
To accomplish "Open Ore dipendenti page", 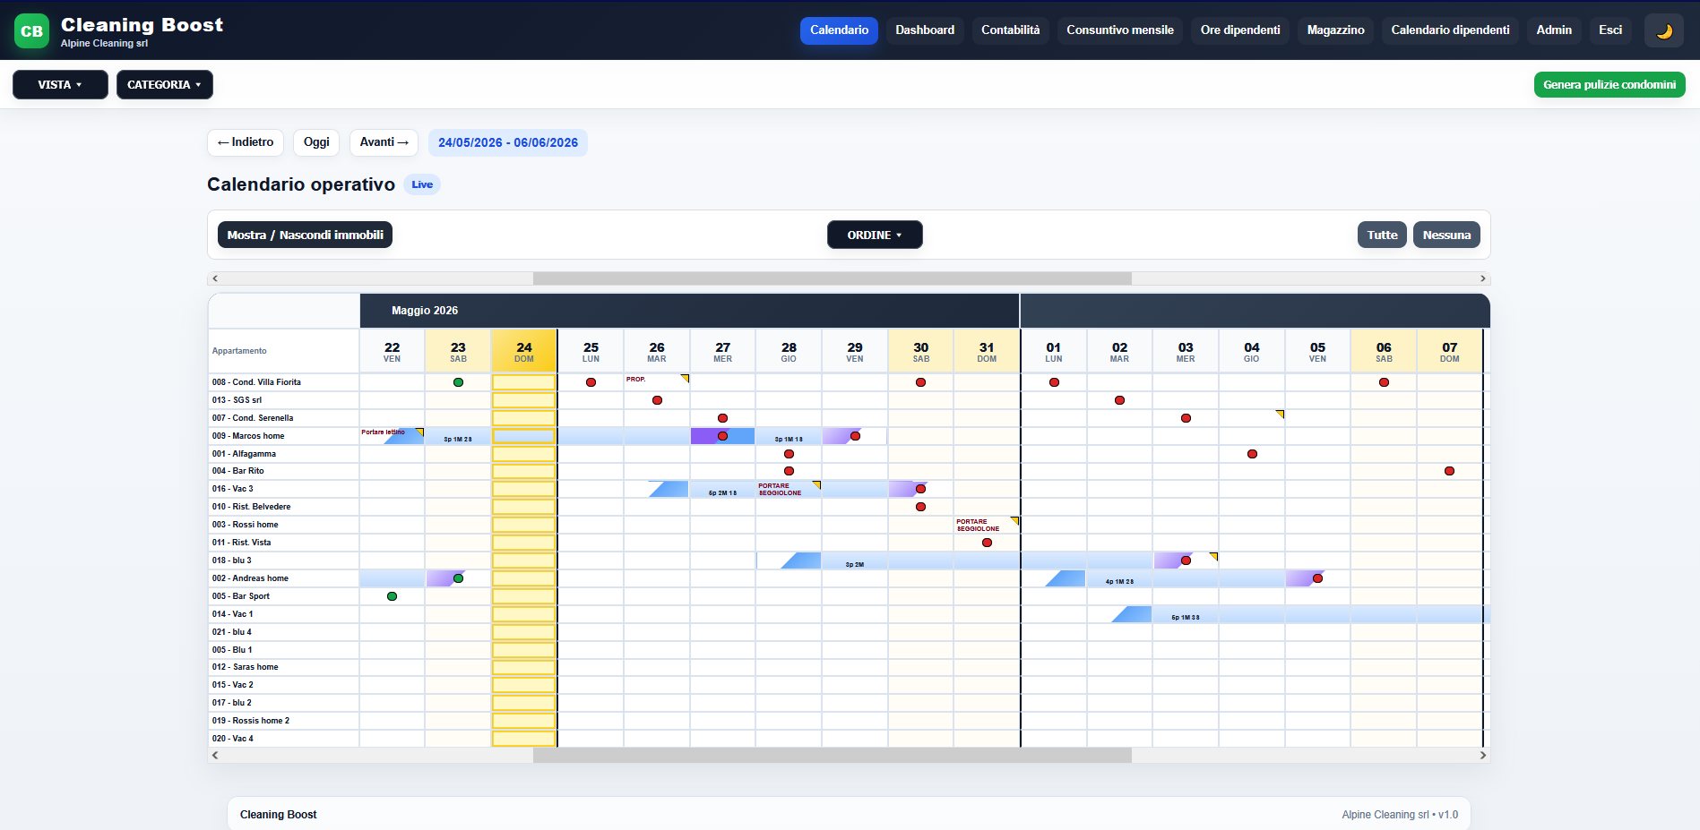I will click(x=1240, y=30).
